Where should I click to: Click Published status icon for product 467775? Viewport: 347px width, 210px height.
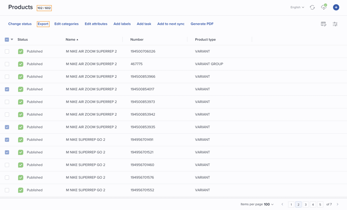[x=21, y=64]
